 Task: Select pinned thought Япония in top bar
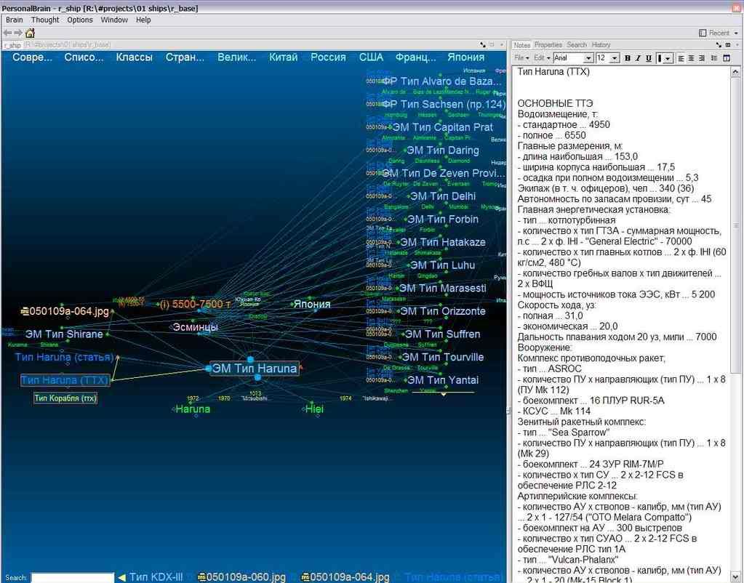pyautogui.click(x=465, y=57)
